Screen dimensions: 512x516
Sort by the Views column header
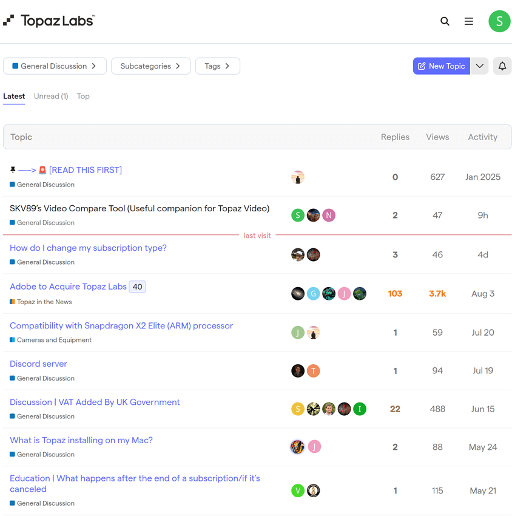pos(437,137)
